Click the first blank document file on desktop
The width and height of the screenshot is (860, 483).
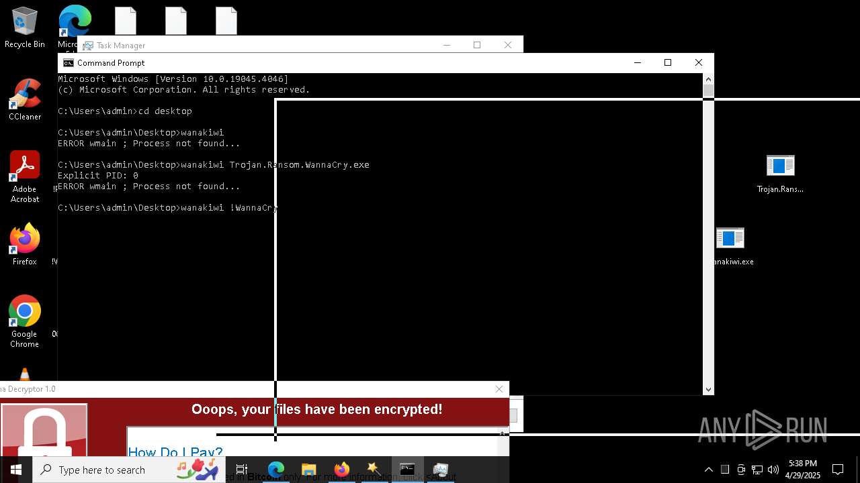point(126,21)
